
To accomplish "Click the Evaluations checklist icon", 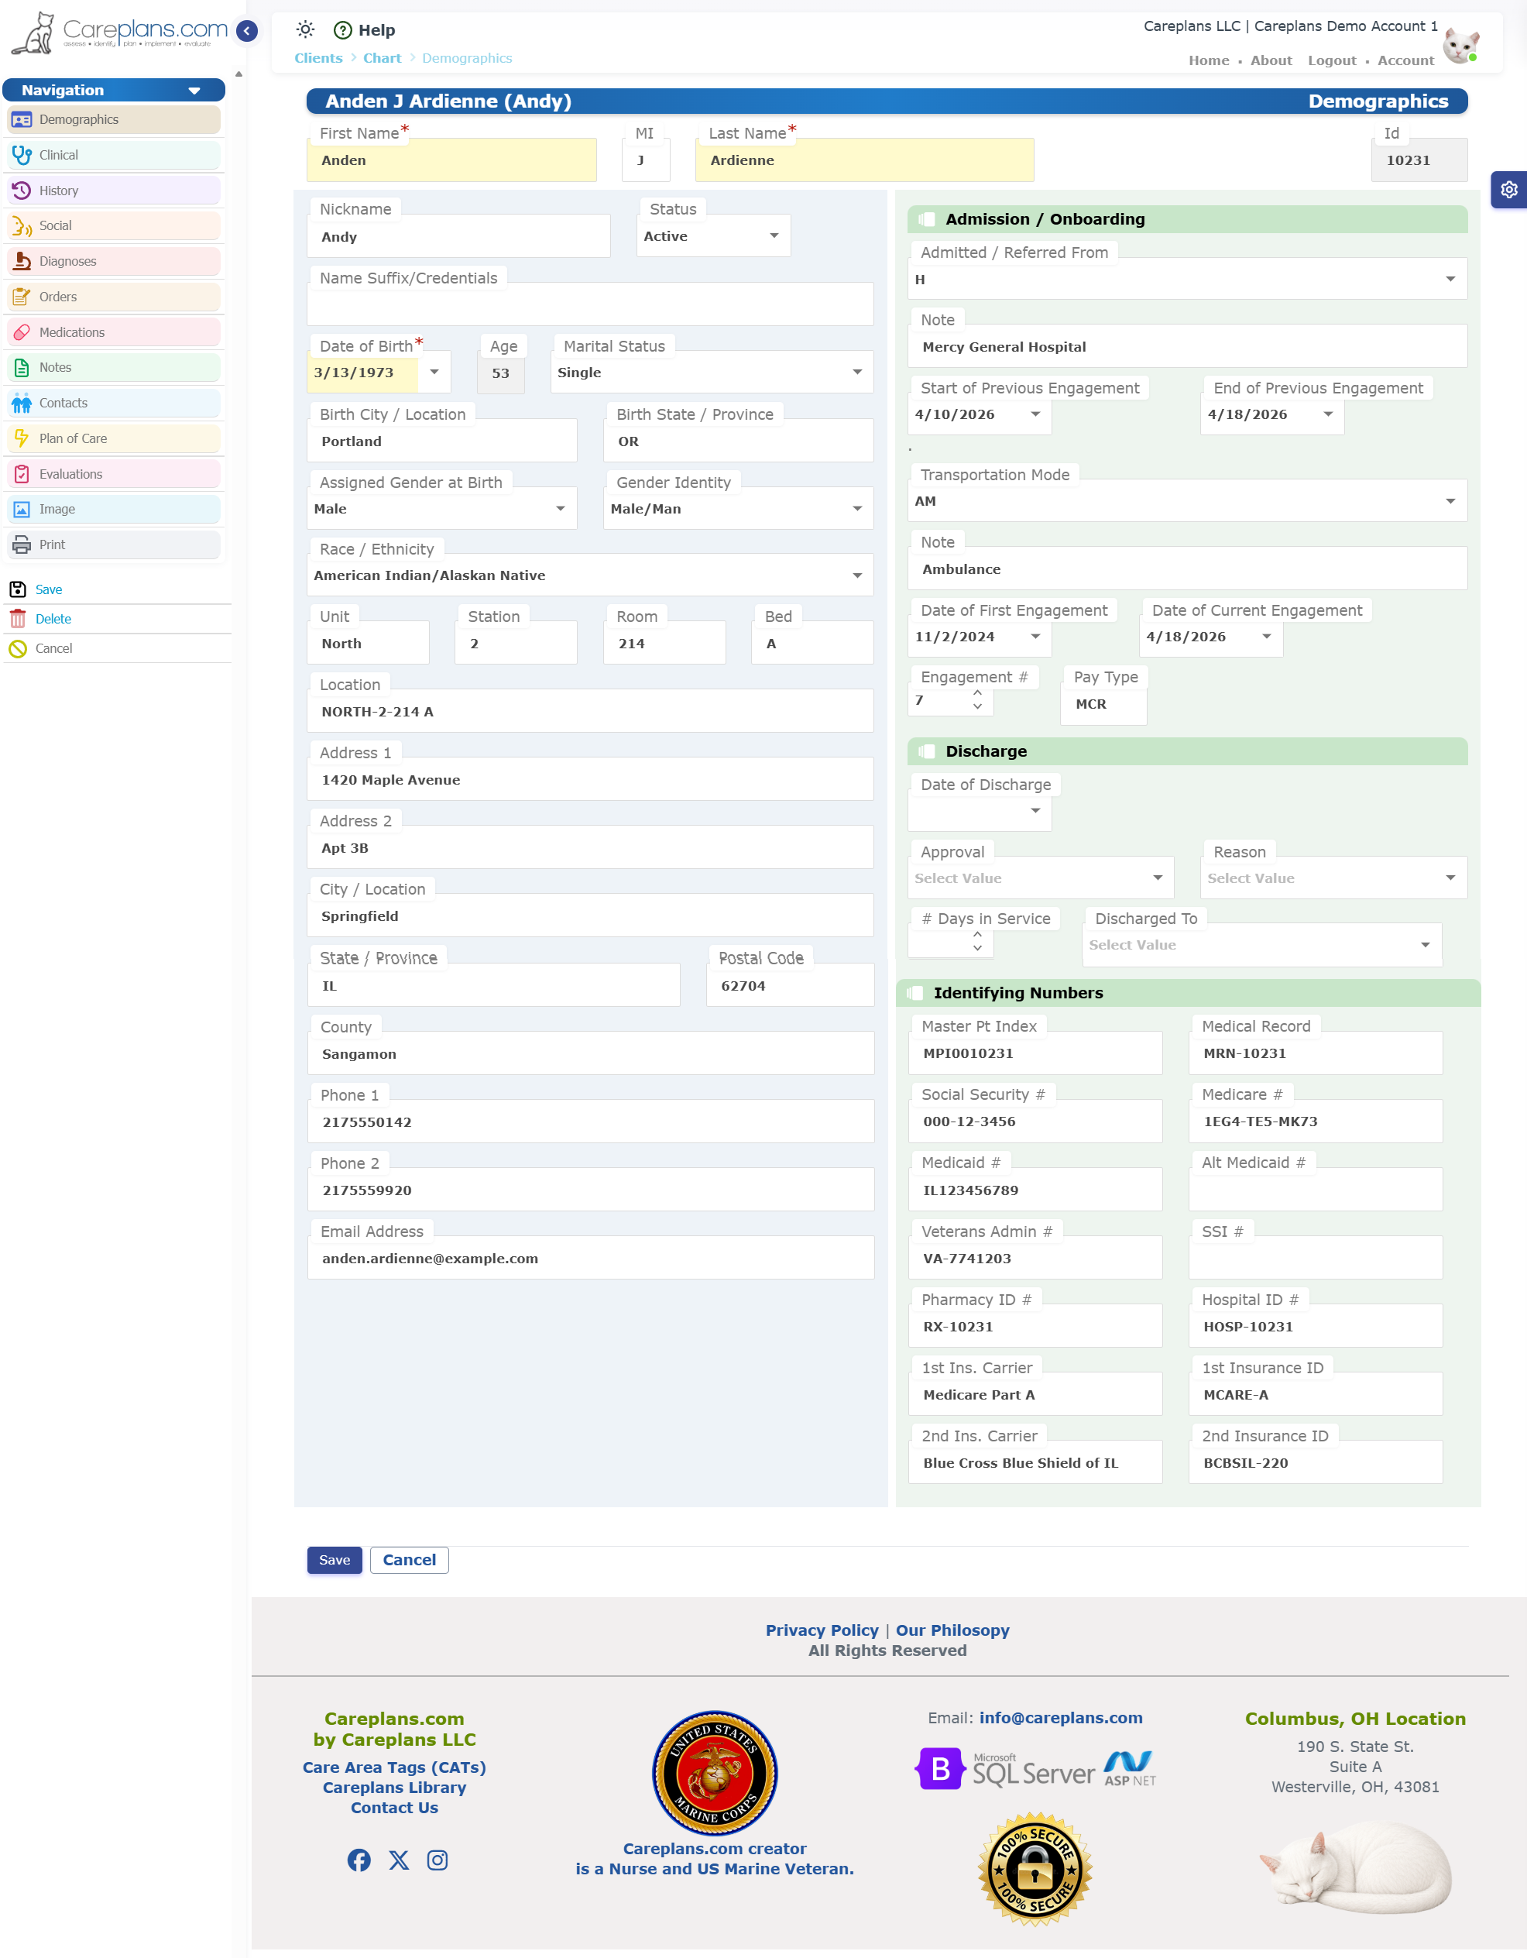I will (x=22, y=474).
